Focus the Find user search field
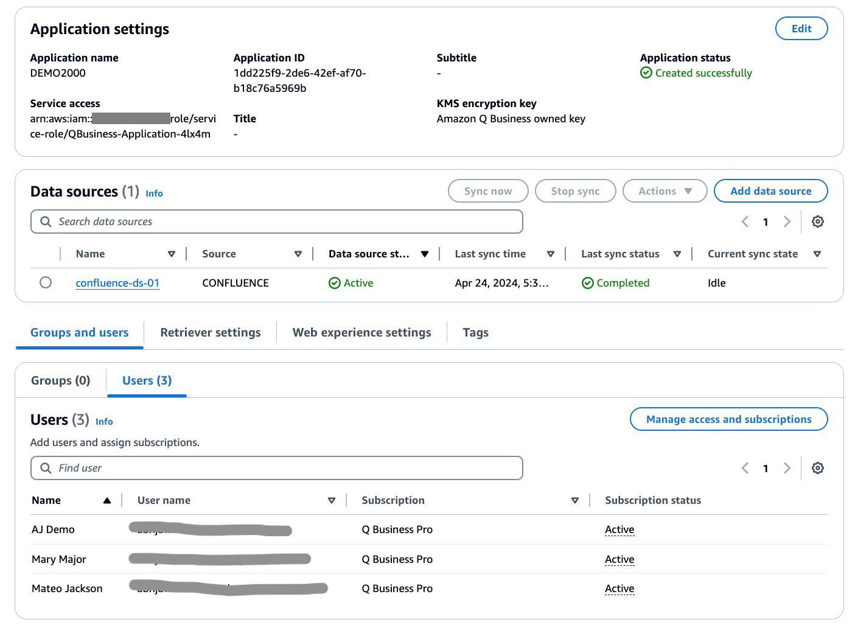 [x=277, y=468]
